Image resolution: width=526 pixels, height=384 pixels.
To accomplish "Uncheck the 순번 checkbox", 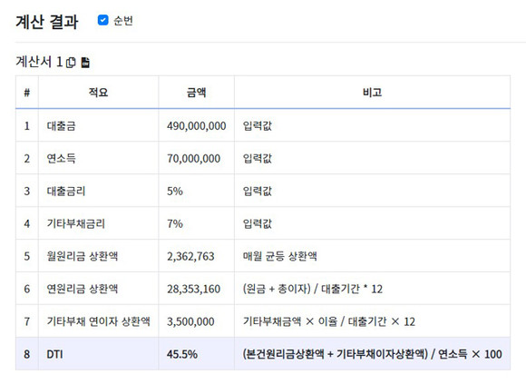I will [x=103, y=20].
